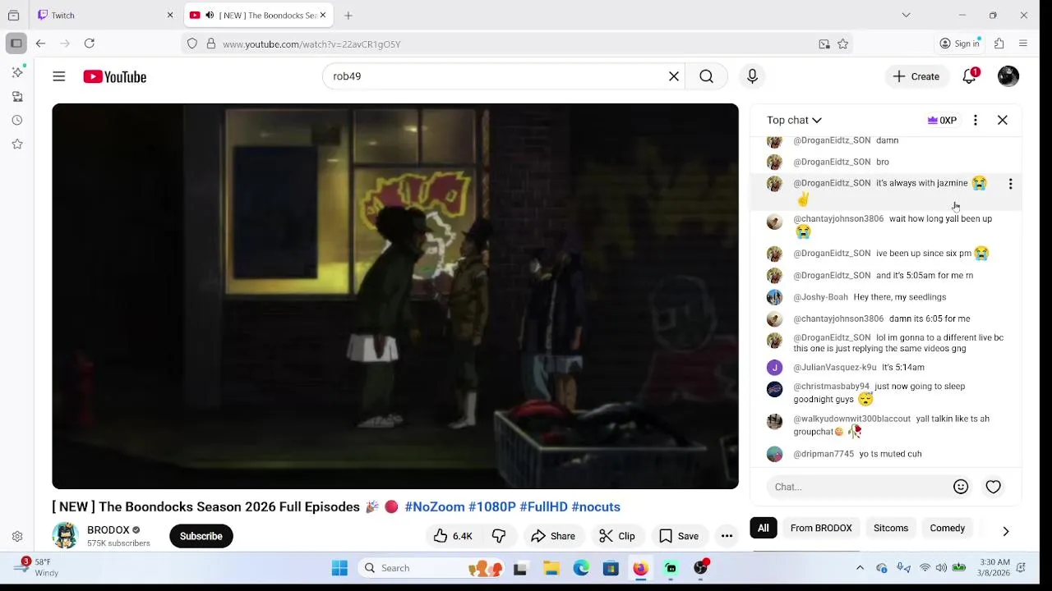Bookmark this page with the star
Screen dimensions: 1052x591
pos(842,44)
